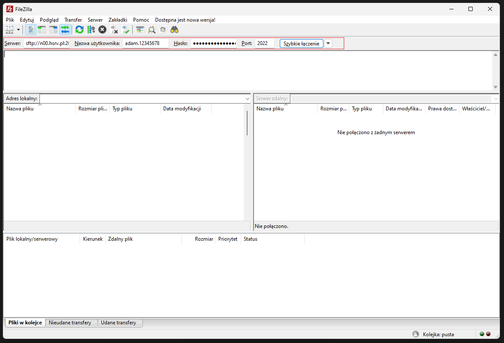
Task: Open the Site Manager dropdown arrow
Action: click(x=19, y=29)
